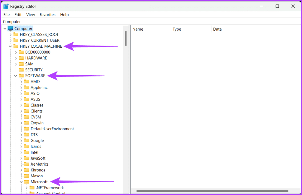Collapse Microsoft key chevron
This screenshot has width=302, height=195.
[x=21, y=182]
